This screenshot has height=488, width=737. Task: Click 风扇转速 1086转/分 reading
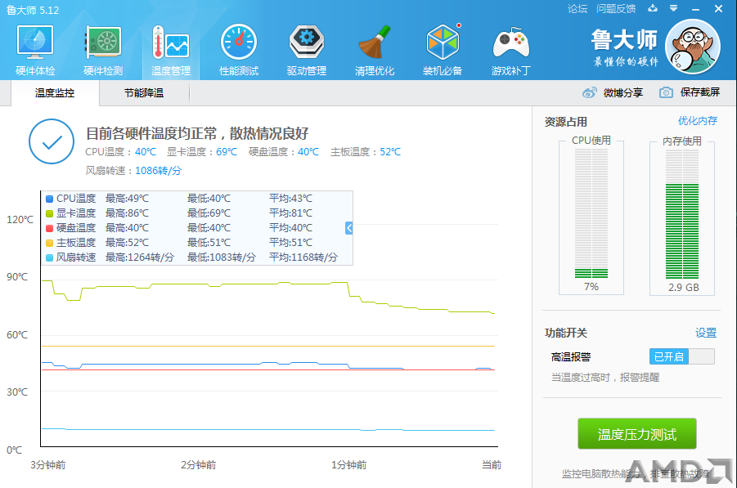click(158, 171)
